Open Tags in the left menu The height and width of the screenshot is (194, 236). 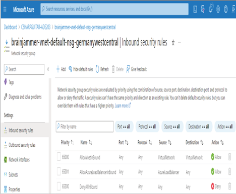pyautogui.click(x=9, y=82)
